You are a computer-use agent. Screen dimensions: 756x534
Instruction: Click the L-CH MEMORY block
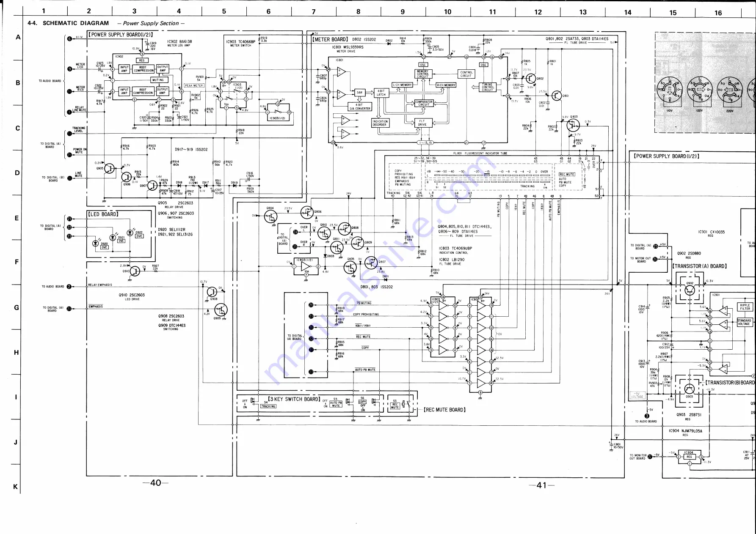pyautogui.click(x=402, y=85)
